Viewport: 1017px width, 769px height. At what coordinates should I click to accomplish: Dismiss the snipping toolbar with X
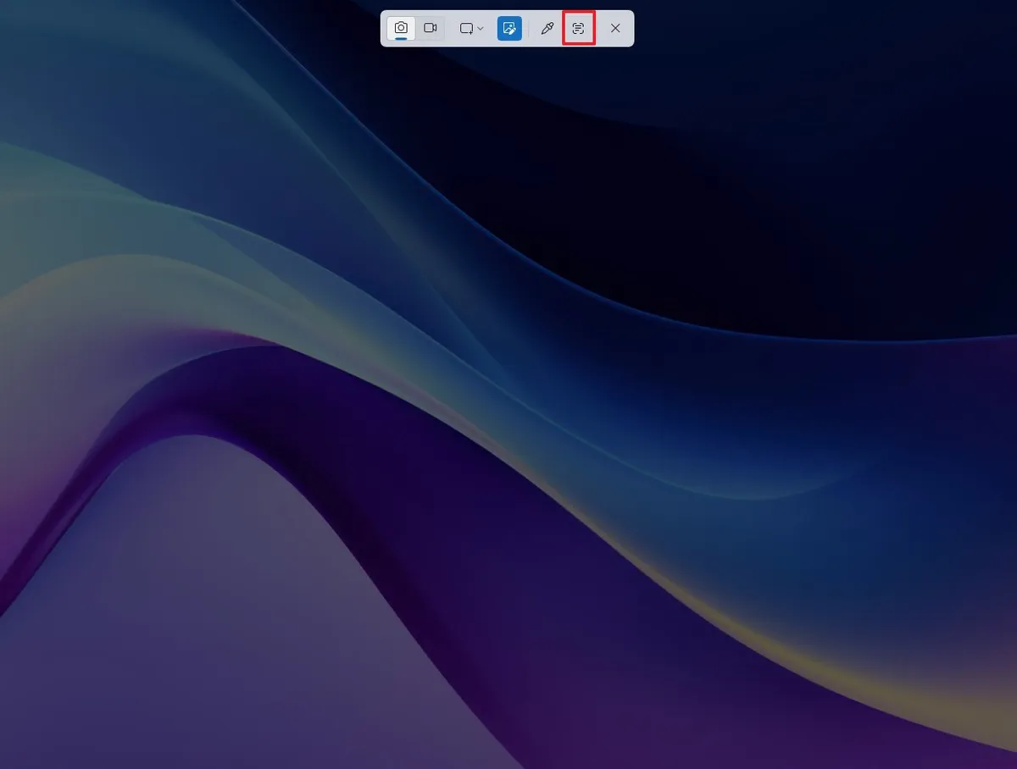[615, 28]
